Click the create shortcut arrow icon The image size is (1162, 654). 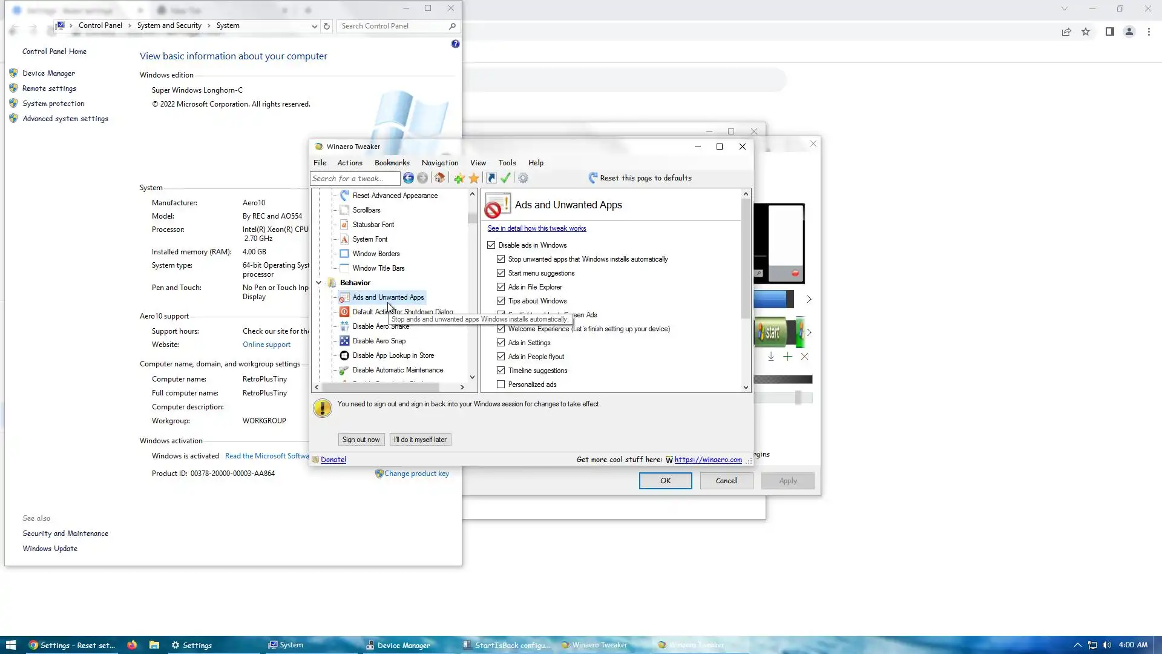(x=491, y=178)
